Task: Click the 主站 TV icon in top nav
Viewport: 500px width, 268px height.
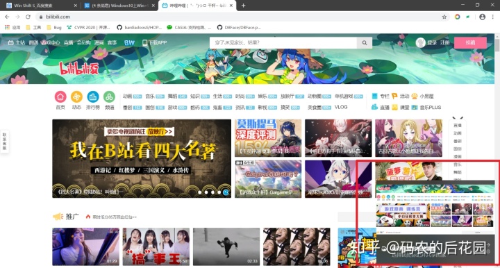Action: (10, 43)
